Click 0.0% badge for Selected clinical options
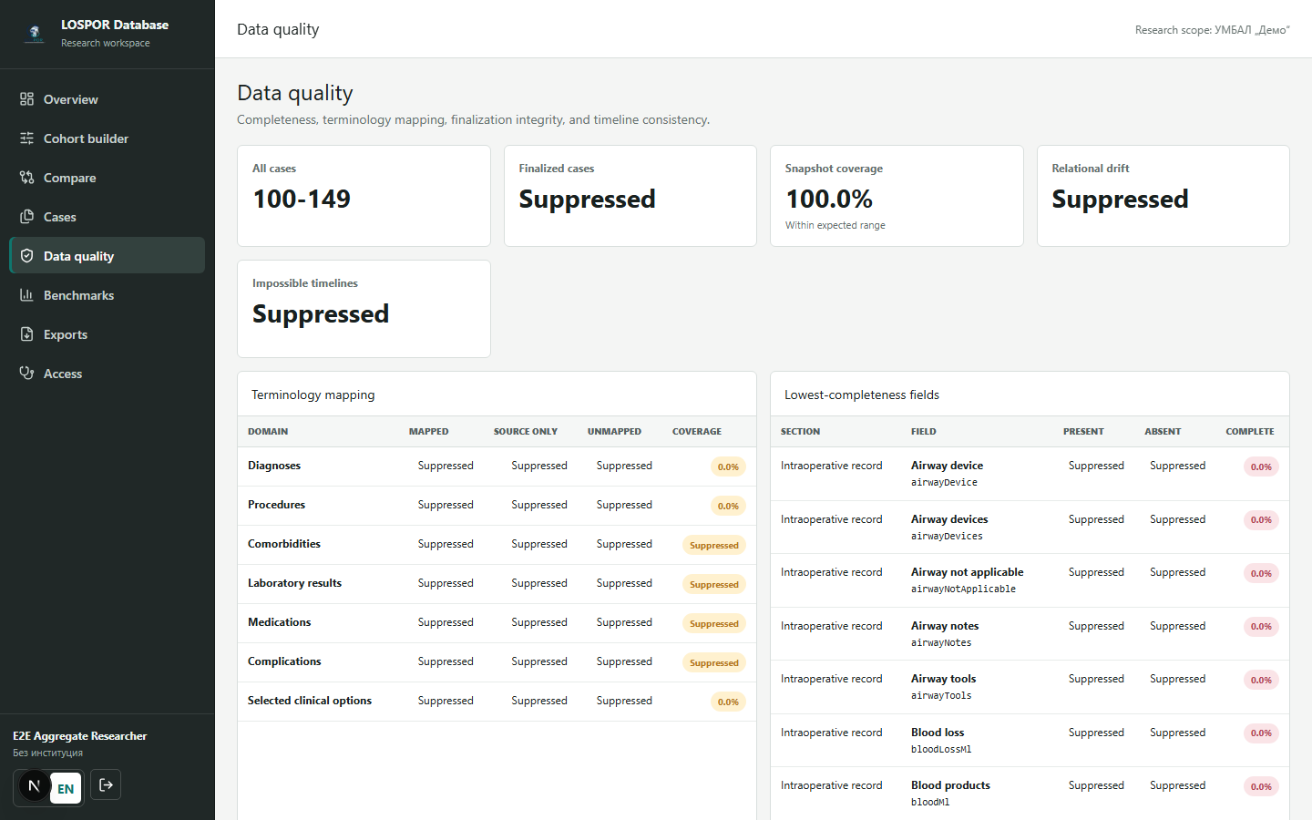 [x=728, y=702]
